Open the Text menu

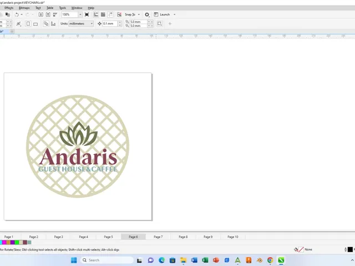tap(38, 8)
